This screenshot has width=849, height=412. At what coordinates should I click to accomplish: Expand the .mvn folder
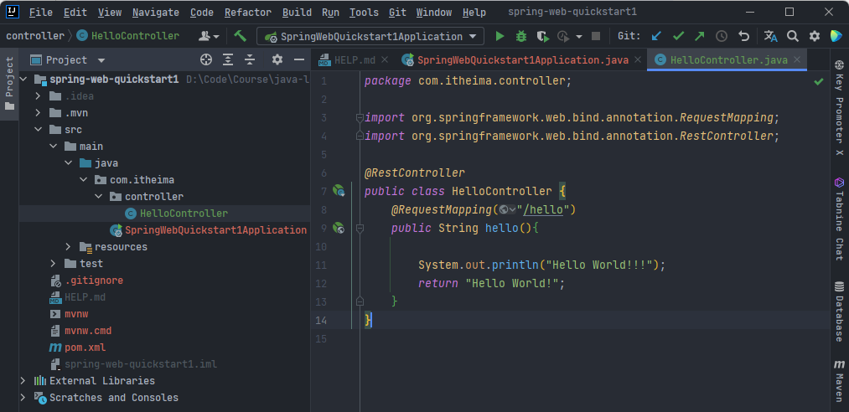tap(38, 113)
